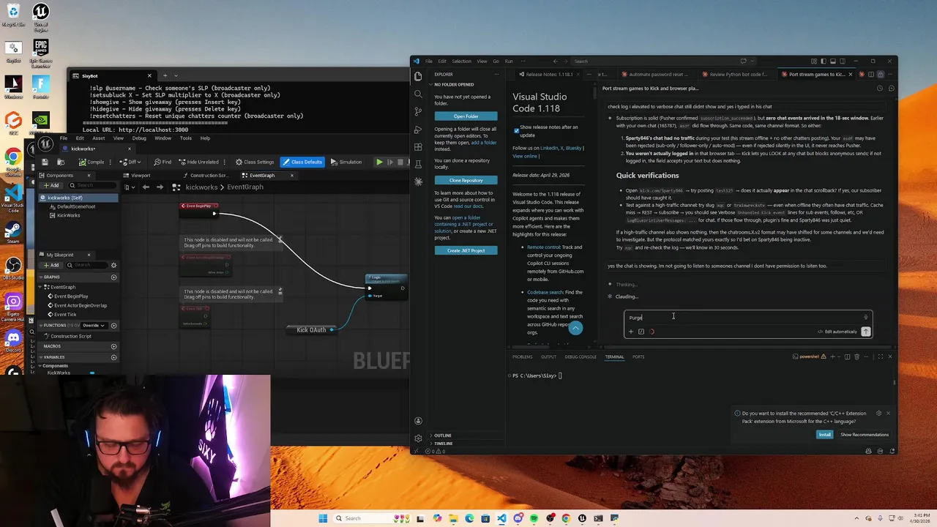
Task: Open Compile options three-dot menu in Unreal
Action: [x=110, y=162]
